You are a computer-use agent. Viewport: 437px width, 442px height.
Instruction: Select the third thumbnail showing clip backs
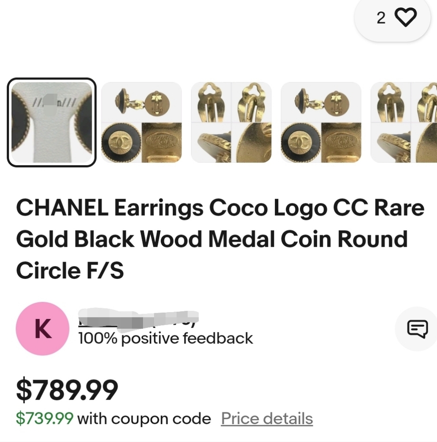coord(231,121)
